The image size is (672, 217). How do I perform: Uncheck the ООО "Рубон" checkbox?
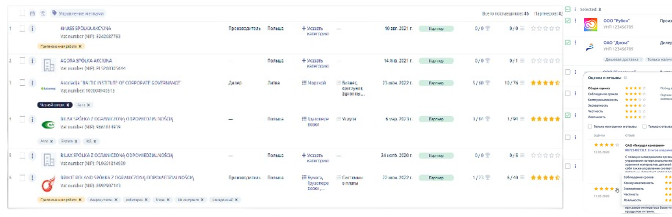click(568, 21)
